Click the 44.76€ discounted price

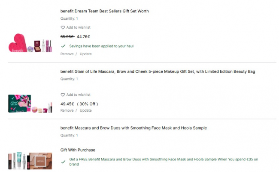click(83, 37)
